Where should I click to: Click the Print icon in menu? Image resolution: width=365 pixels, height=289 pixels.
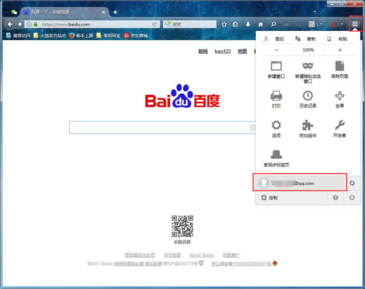coord(276,95)
